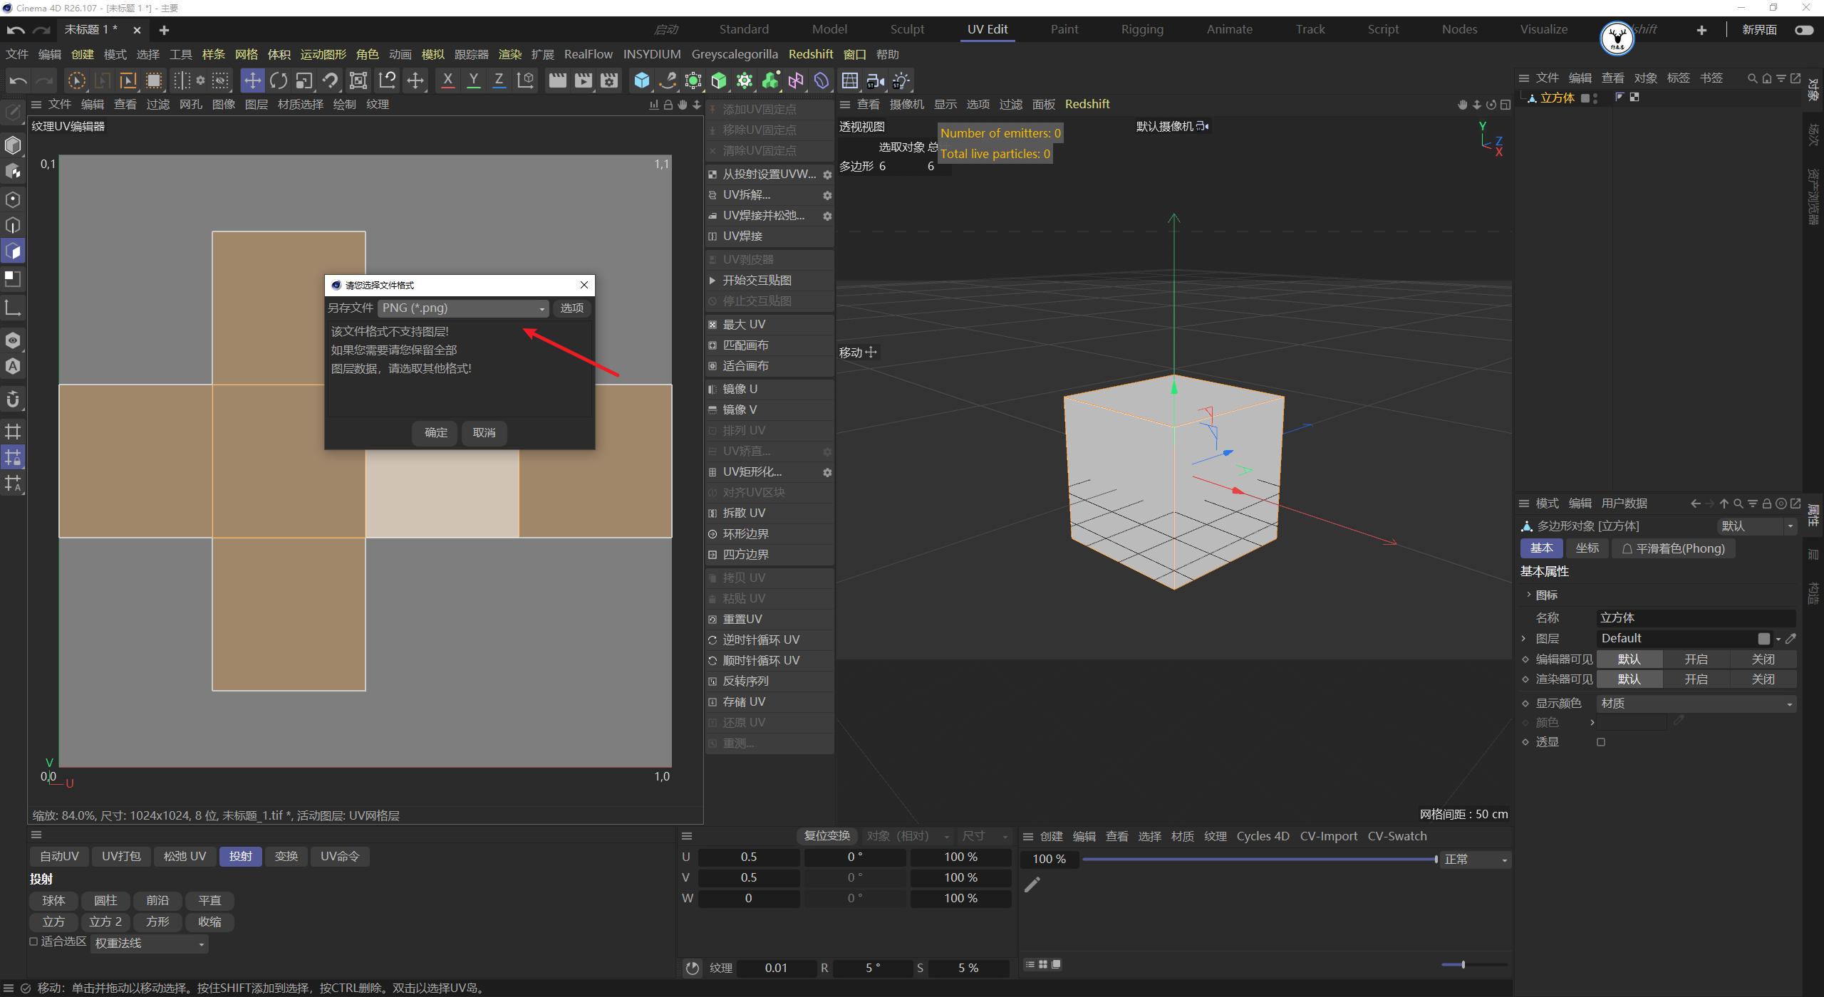
Task: Enable the 适合选区 checkbox
Action: pos(33,941)
